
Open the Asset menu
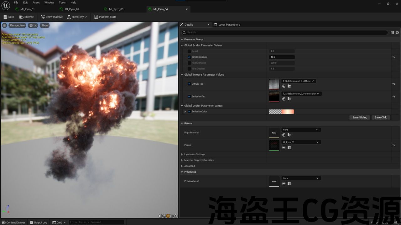[x=36, y=2]
